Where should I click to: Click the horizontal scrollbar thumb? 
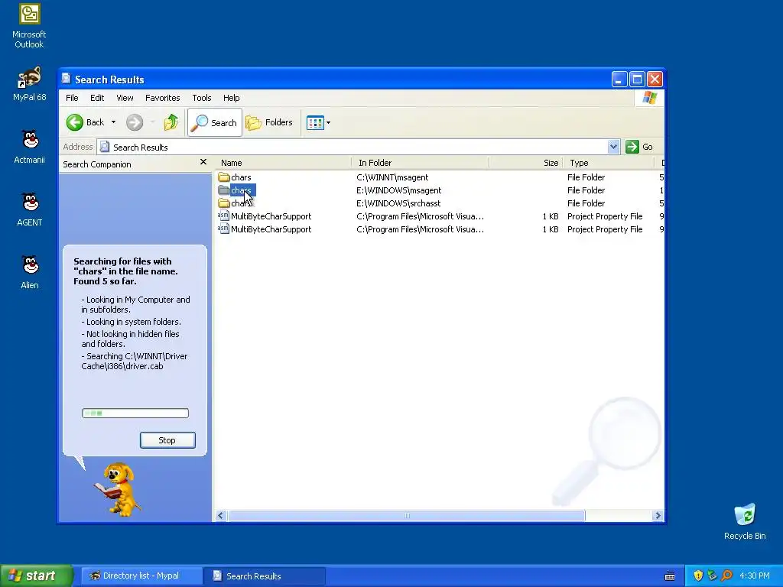[407, 516]
